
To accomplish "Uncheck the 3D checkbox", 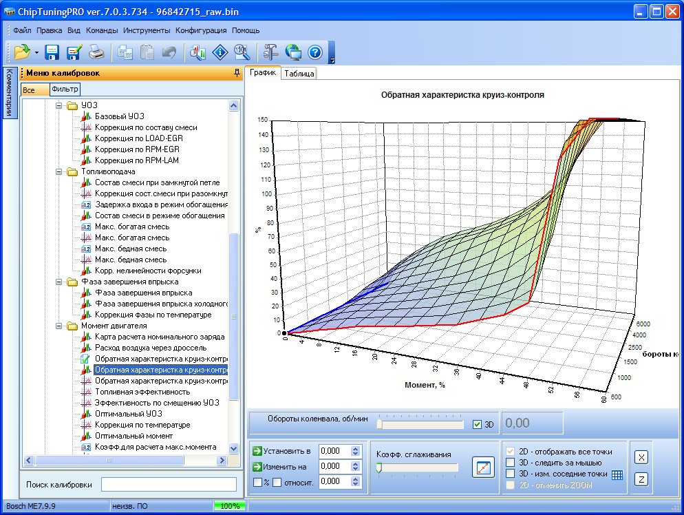I will (x=478, y=424).
